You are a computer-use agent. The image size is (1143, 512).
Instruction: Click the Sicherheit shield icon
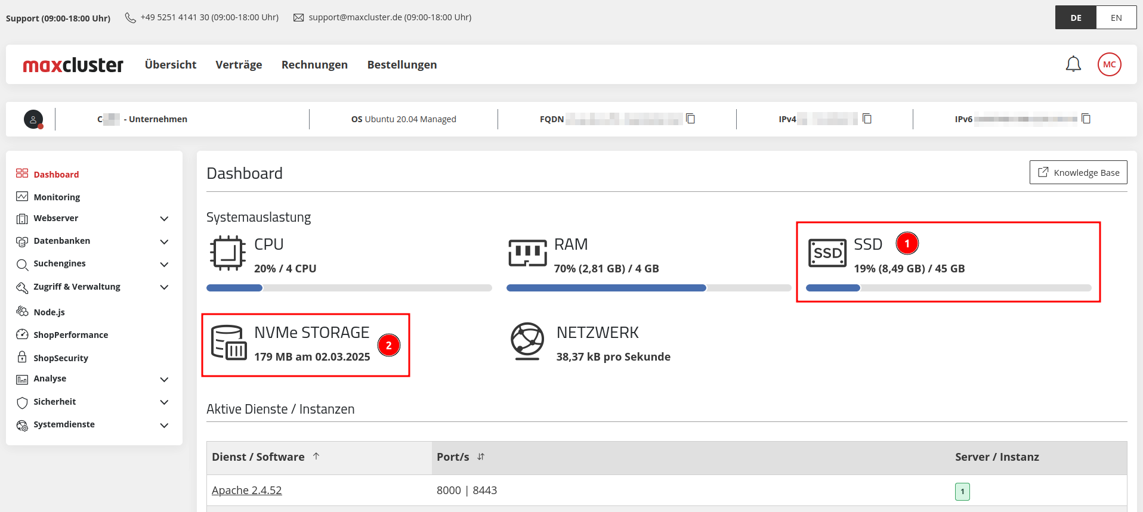pyautogui.click(x=22, y=402)
